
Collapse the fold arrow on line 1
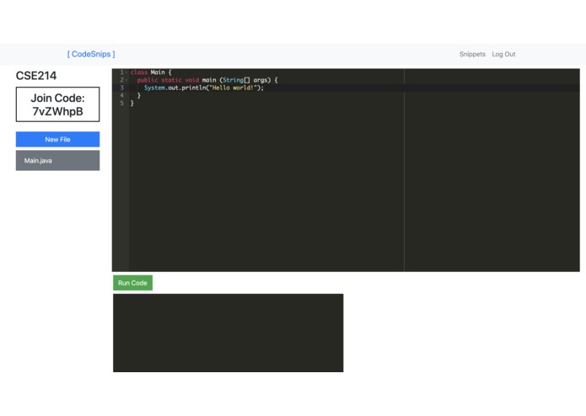[x=126, y=72]
